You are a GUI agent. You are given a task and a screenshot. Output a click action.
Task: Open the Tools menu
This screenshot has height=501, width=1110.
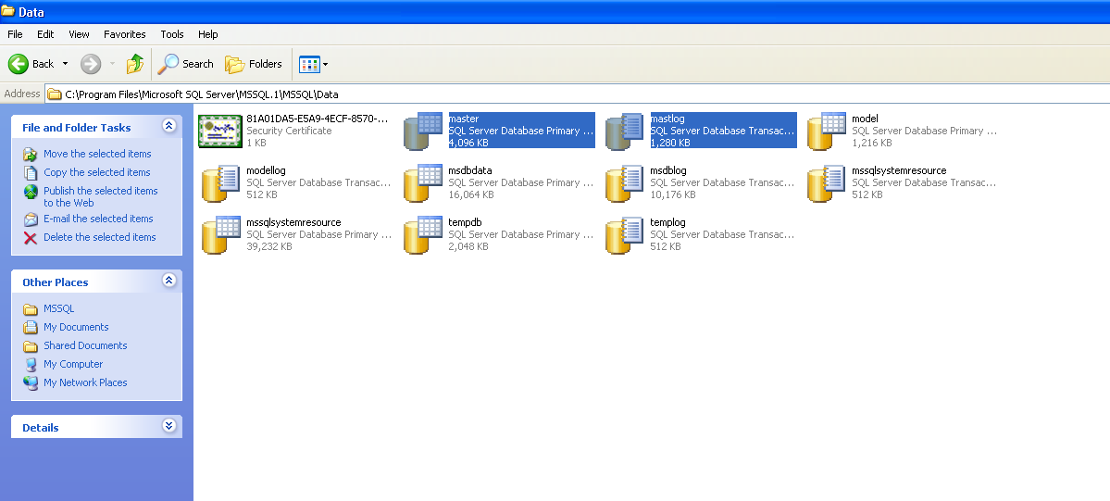coord(172,34)
